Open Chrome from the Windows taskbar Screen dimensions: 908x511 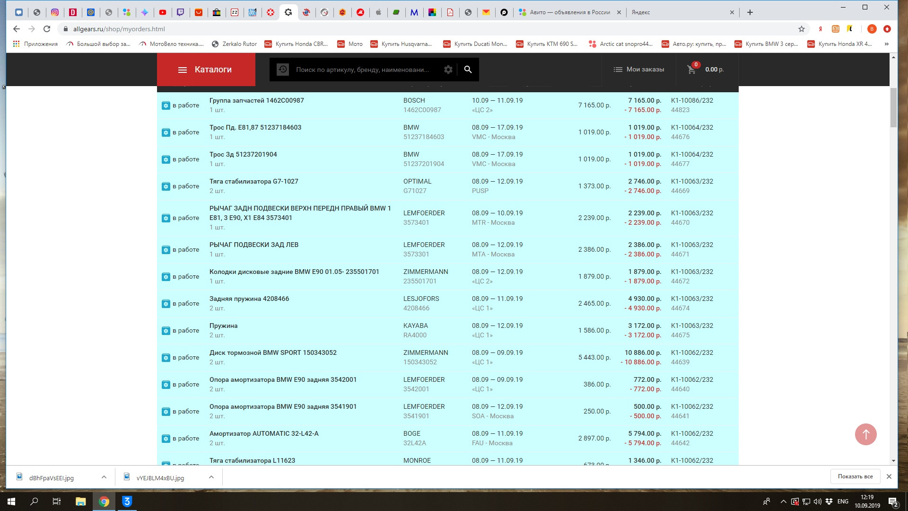click(x=104, y=502)
